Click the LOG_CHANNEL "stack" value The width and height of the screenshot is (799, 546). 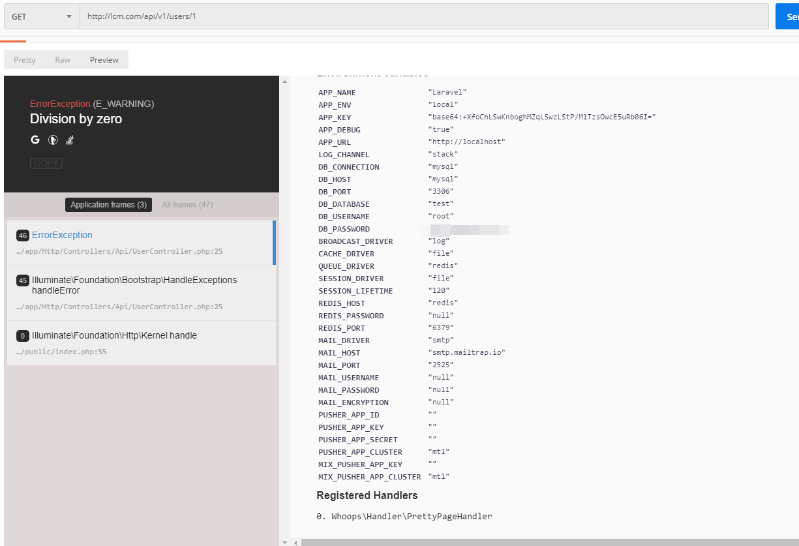click(x=443, y=155)
